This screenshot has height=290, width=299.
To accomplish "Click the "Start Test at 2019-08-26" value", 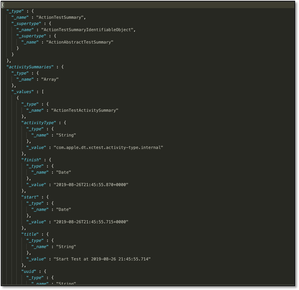I will coord(102,259).
